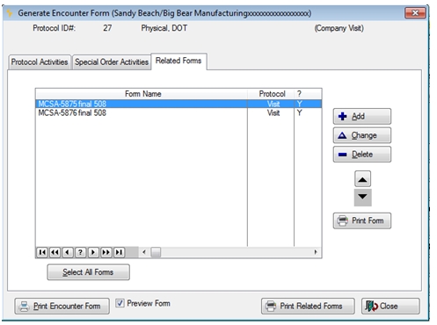The width and height of the screenshot is (437, 325).
Task: Click the window close X button
Action: pyautogui.click(x=415, y=13)
